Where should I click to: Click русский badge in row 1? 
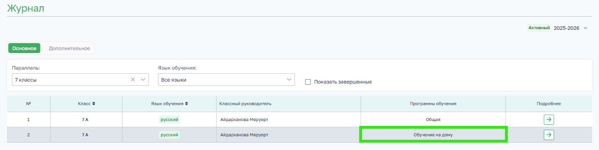[169, 119]
